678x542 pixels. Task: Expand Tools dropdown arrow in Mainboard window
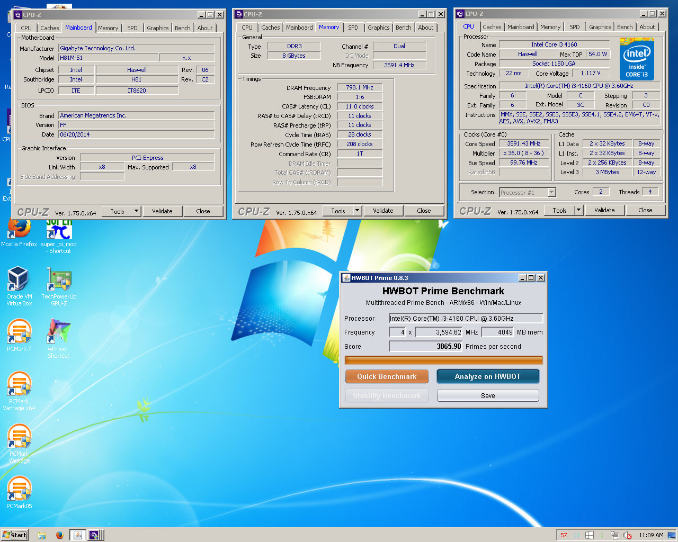[136, 211]
